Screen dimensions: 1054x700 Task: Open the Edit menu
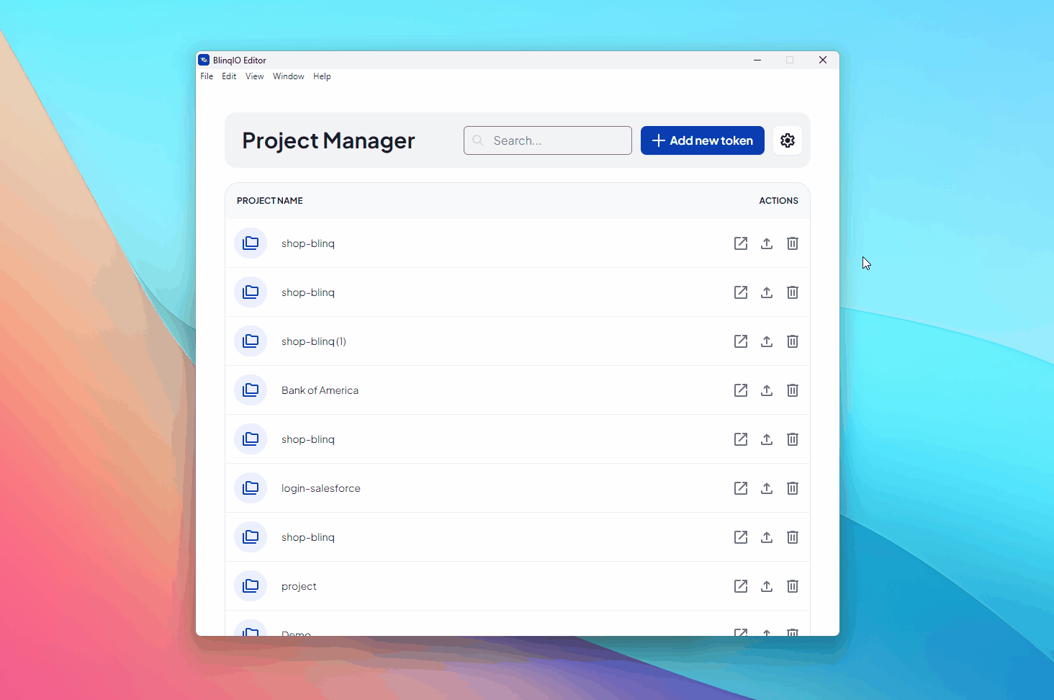tap(229, 76)
